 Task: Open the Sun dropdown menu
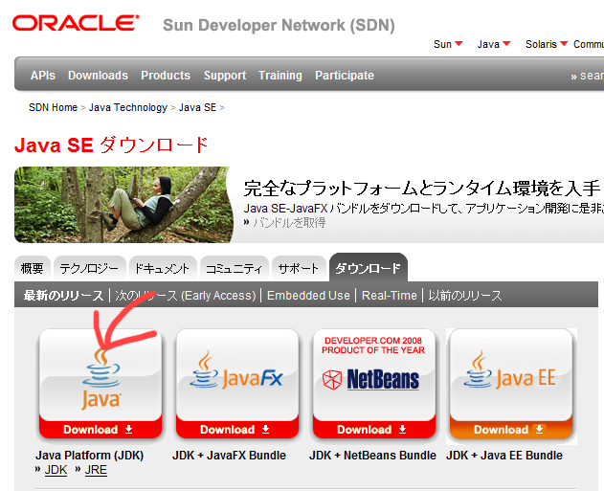[x=448, y=44]
